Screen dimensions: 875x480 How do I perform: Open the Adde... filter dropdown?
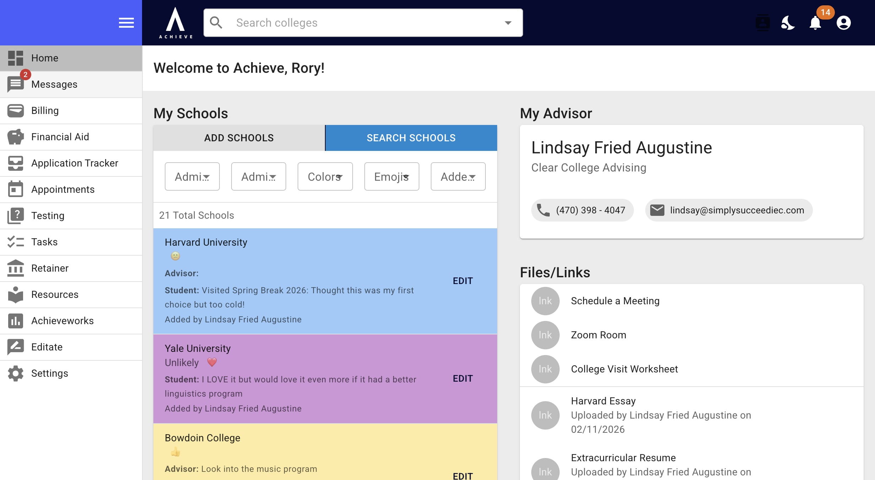458,176
